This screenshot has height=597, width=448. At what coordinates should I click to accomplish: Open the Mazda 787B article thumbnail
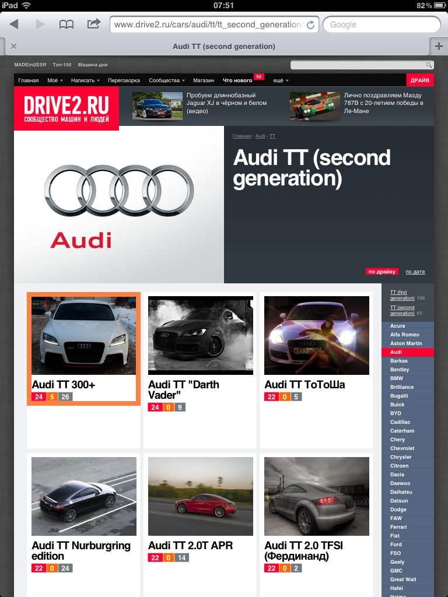tap(314, 106)
